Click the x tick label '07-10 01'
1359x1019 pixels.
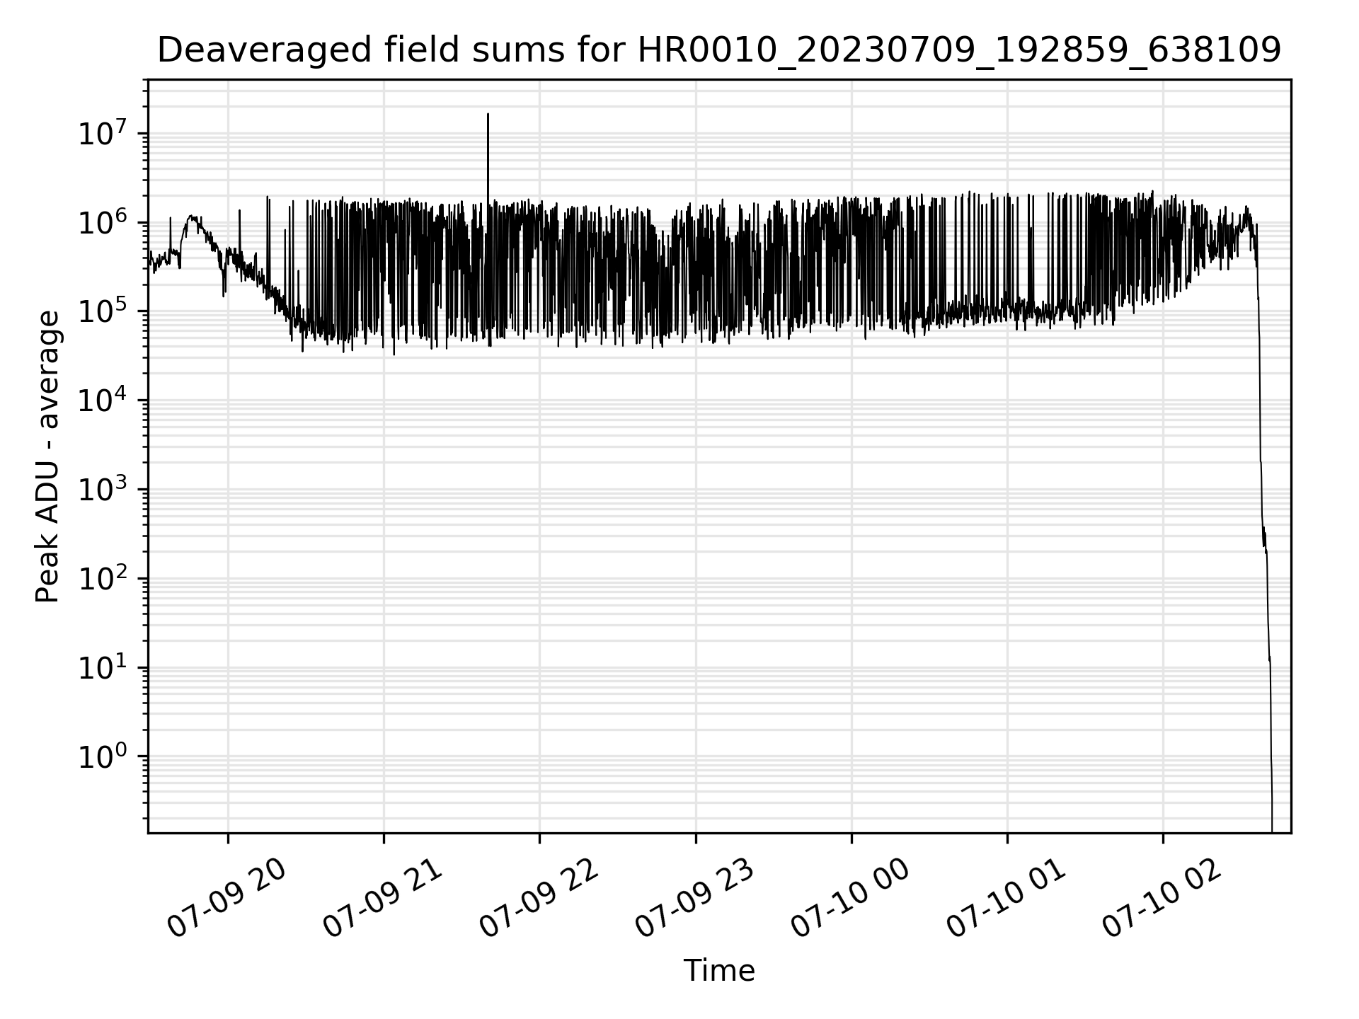(1006, 899)
